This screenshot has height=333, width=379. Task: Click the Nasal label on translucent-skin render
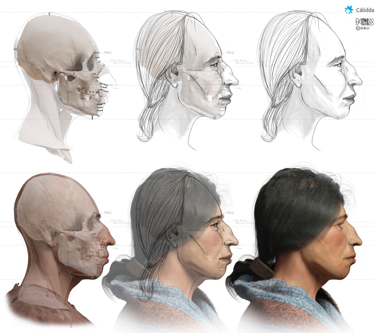click(x=108, y=213)
